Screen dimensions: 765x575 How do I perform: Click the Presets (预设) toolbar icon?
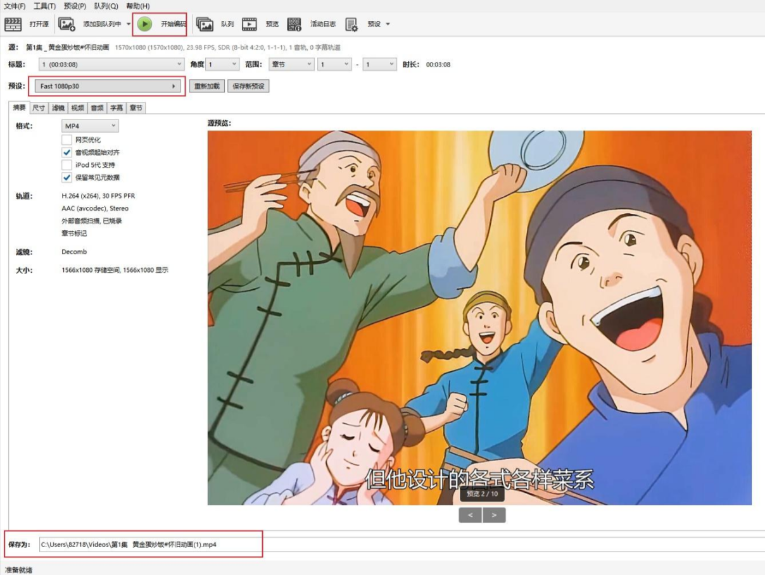pyautogui.click(x=351, y=24)
